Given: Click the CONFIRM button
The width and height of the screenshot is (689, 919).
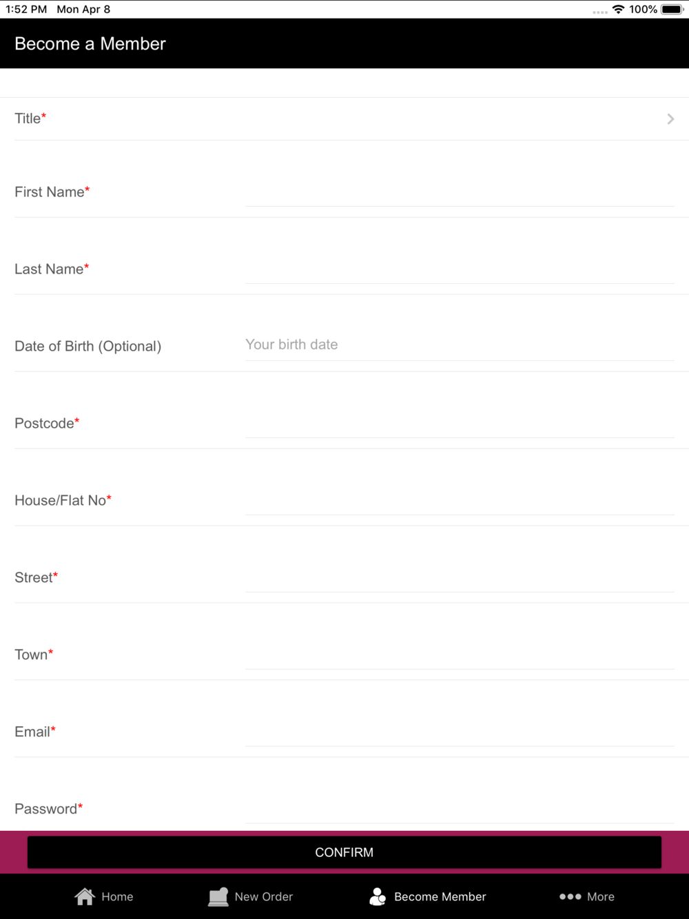Looking at the screenshot, I should pyautogui.click(x=344, y=852).
